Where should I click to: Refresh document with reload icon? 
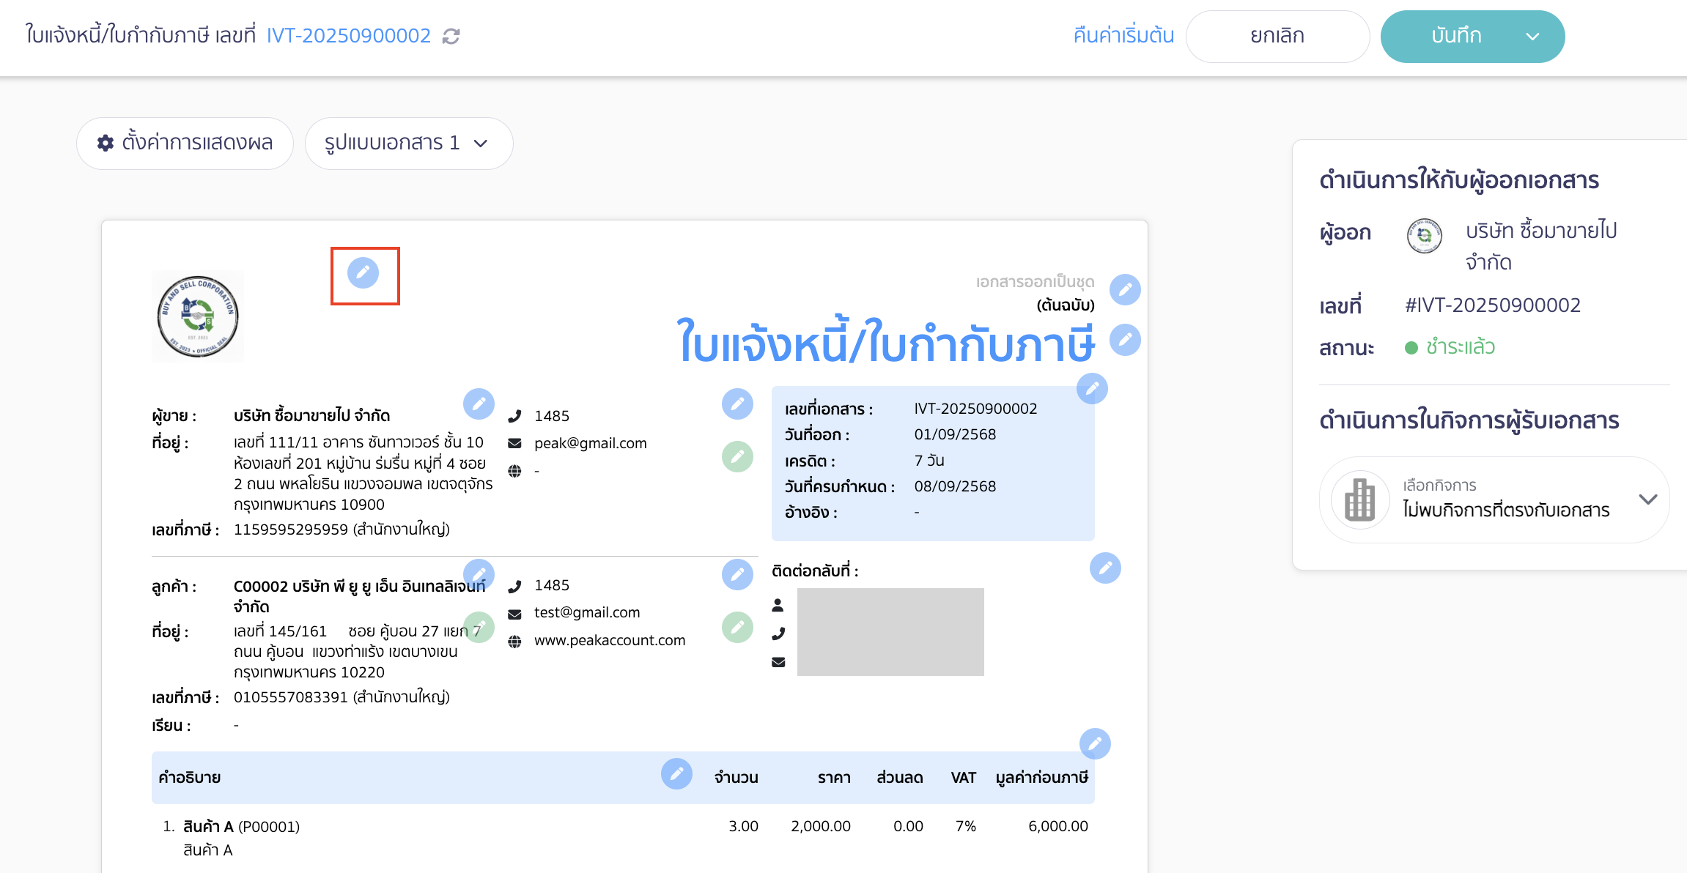pos(450,35)
